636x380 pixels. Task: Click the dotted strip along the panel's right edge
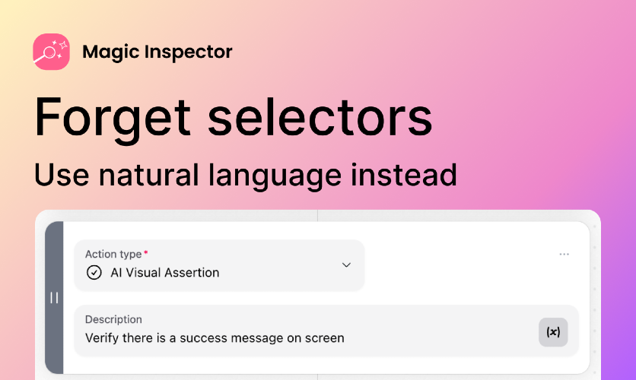coord(595,298)
